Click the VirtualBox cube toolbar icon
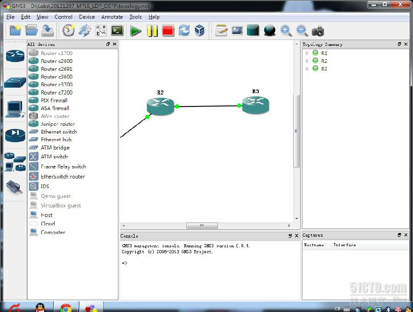The height and width of the screenshot is (312, 413). pos(200,31)
